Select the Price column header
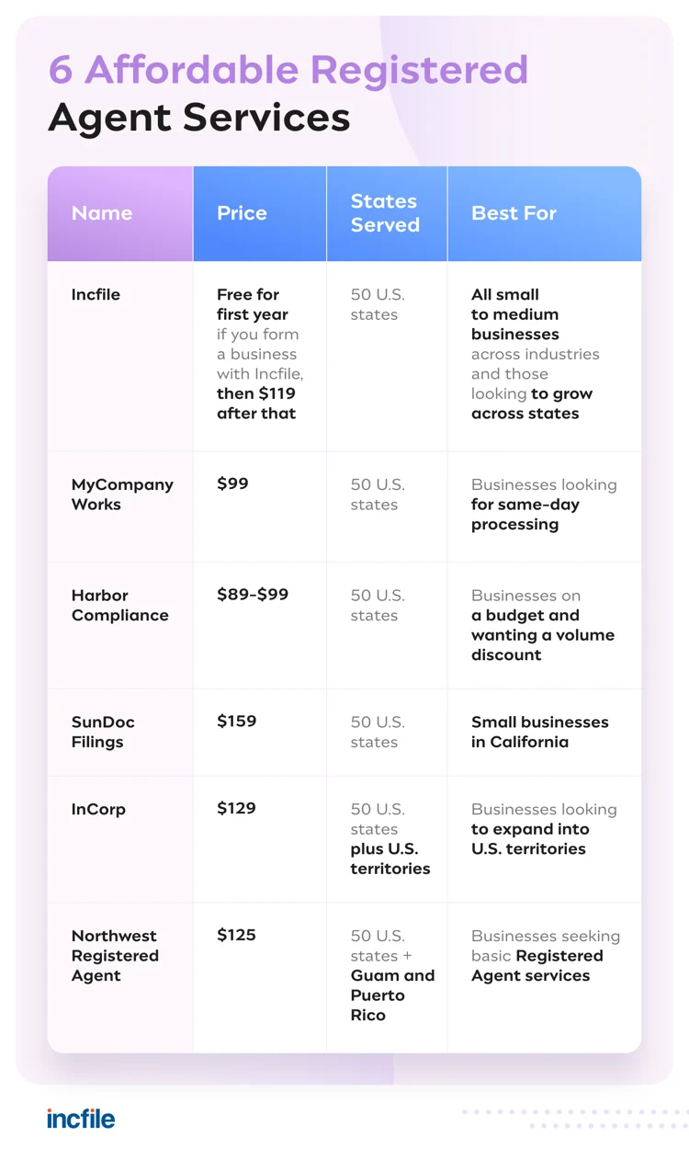This screenshot has height=1160, width=689. click(x=242, y=213)
